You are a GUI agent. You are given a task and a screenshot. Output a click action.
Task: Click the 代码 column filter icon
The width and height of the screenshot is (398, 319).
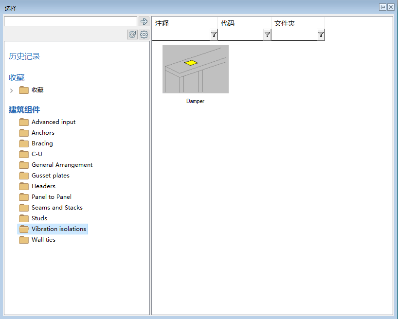pos(267,35)
